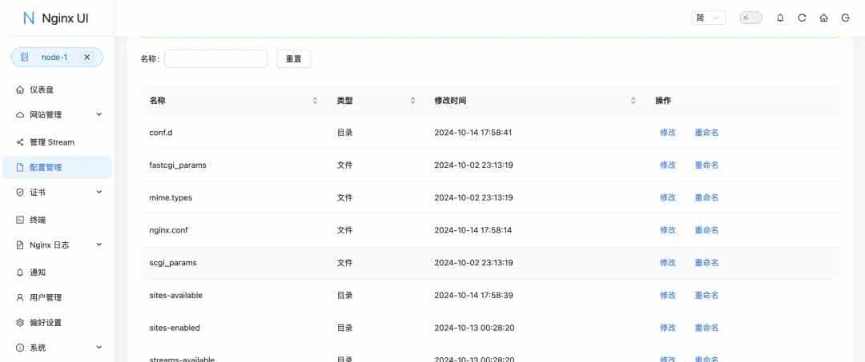Click the shield icon beside 证书

click(x=20, y=192)
